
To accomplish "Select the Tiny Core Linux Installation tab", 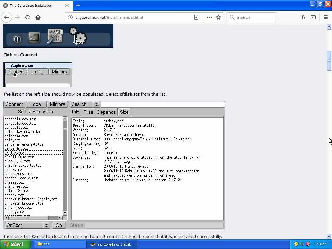I will 36,6.
